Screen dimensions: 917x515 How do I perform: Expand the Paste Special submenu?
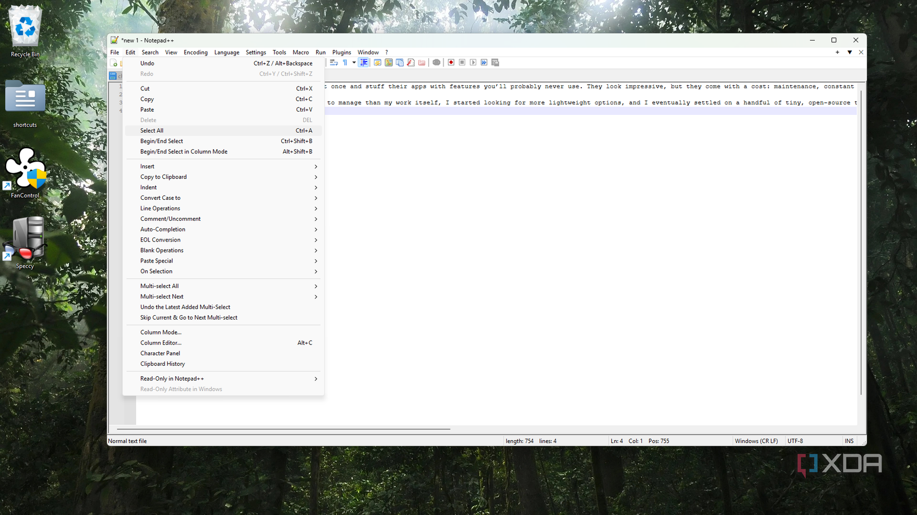[x=223, y=261]
